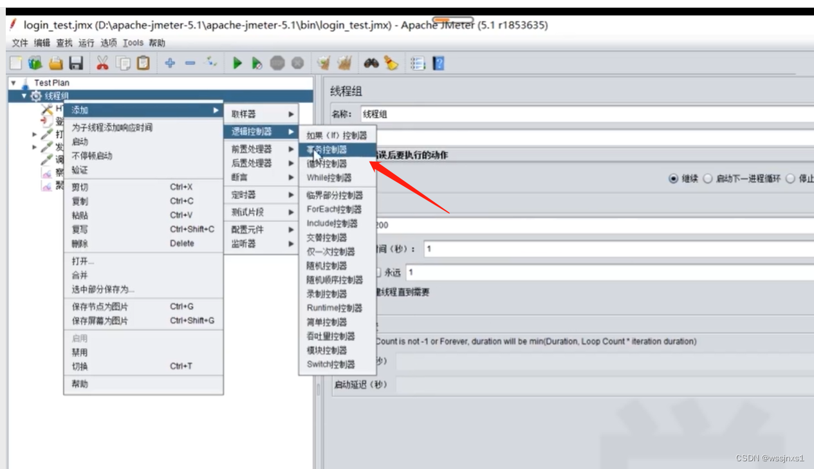Choose ForEach控制器 from submenu
Image resolution: width=814 pixels, height=469 pixels.
pyautogui.click(x=337, y=209)
